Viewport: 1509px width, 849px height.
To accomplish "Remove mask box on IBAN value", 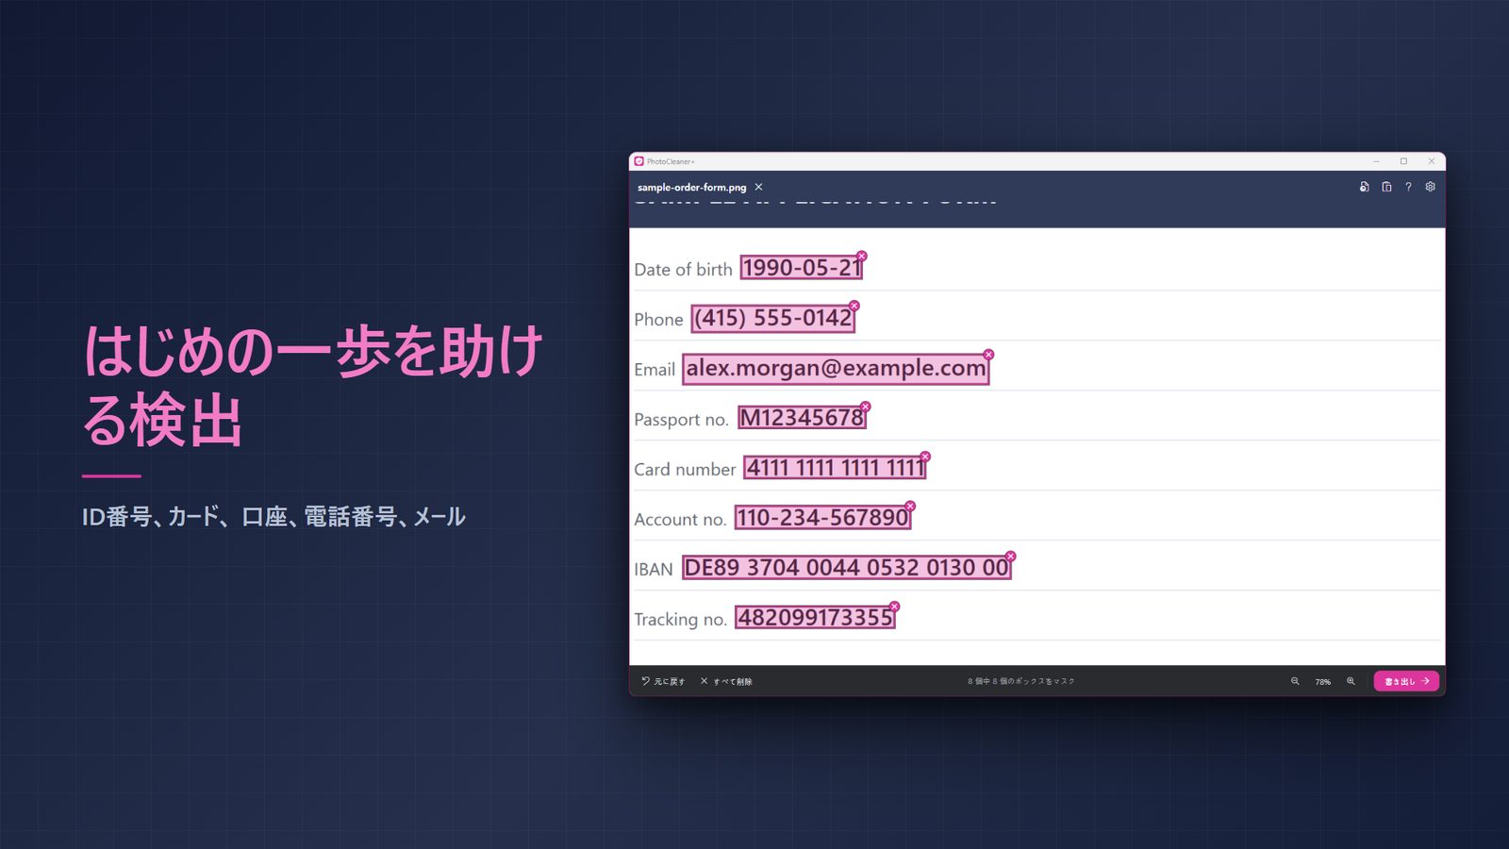I will coord(1010,557).
